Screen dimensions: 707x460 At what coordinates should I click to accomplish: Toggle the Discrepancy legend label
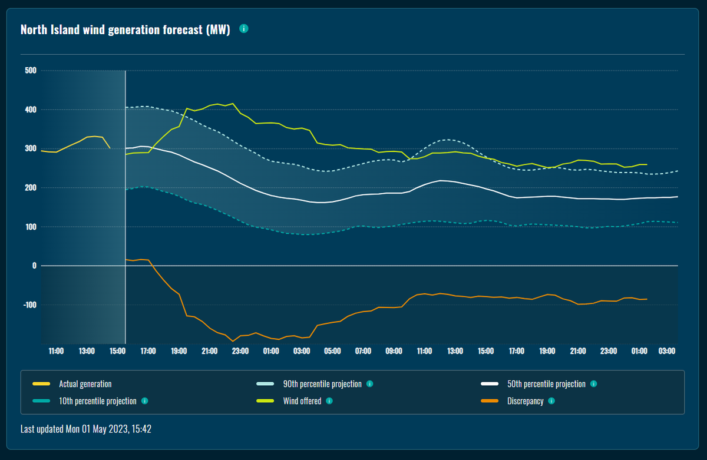(x=525, y=401)
